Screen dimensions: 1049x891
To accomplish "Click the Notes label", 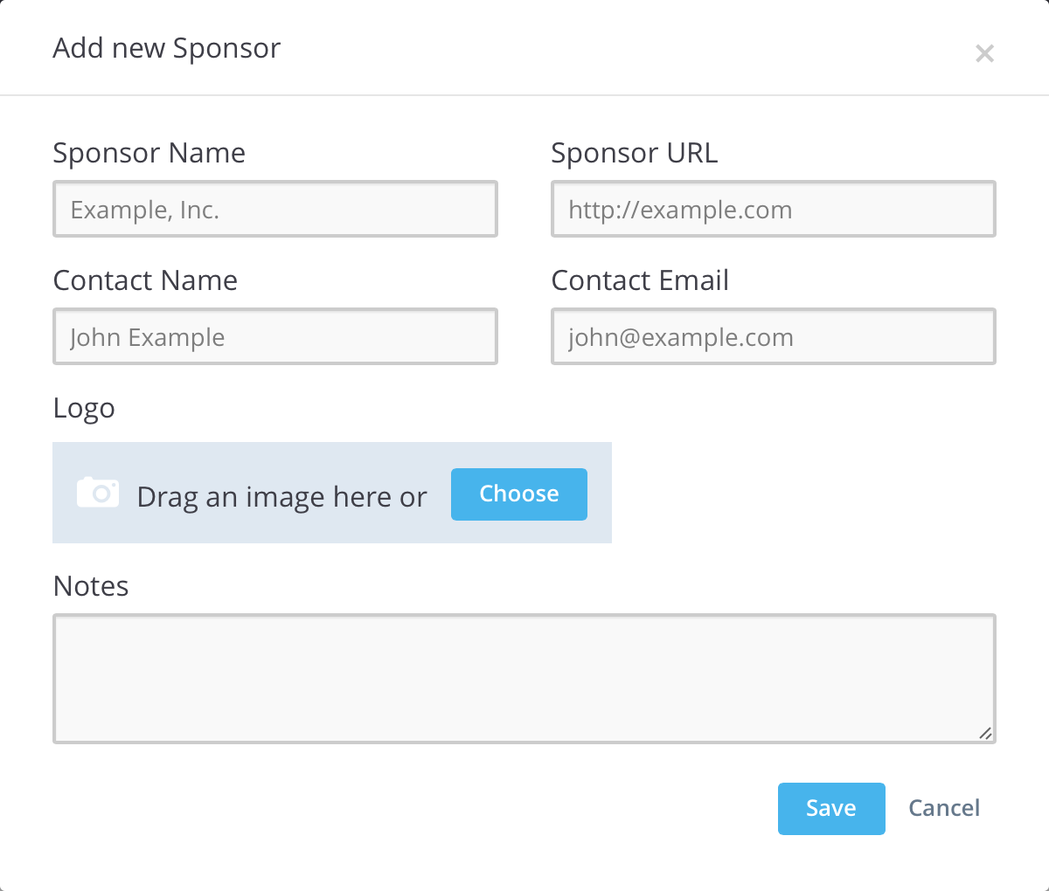I will 91,586.
